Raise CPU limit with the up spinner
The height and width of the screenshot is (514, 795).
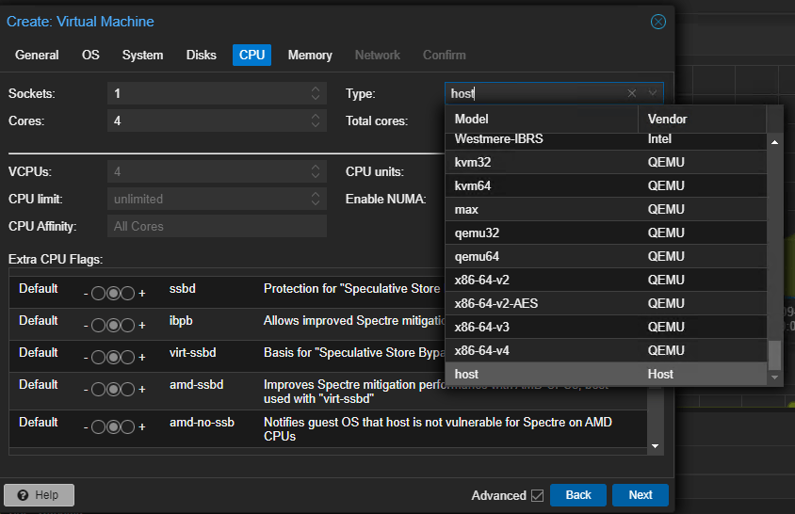316,194
